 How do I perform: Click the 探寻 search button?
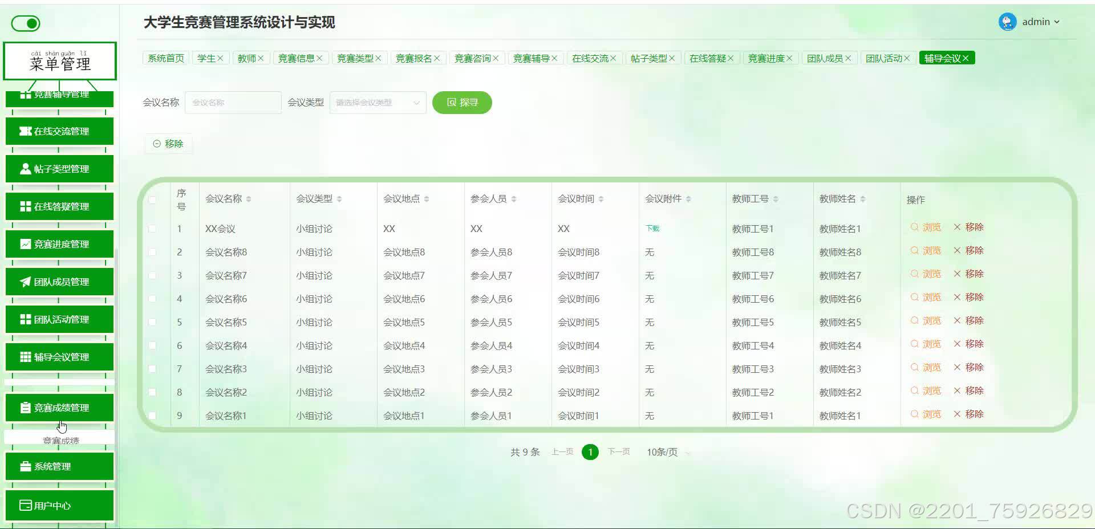[x=462, y=103]
